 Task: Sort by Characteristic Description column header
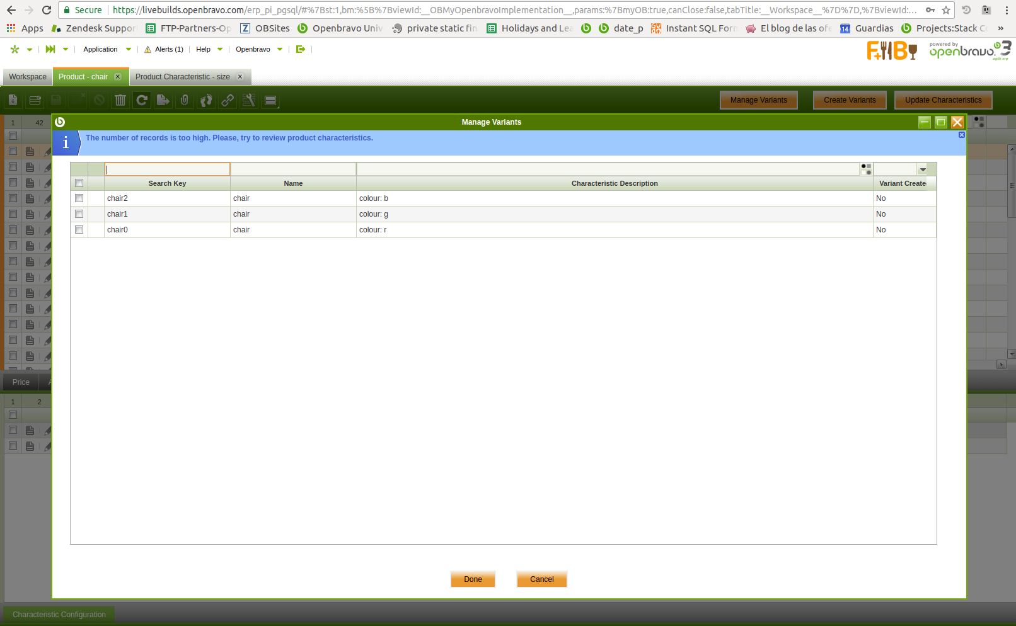pyautogui.click(x=615, y=183)
